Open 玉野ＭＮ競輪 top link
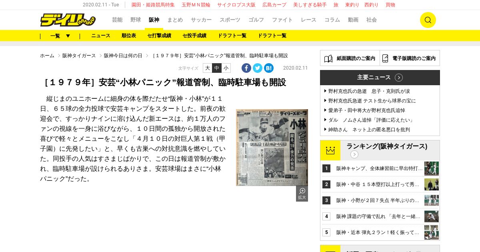The image size is (480, 252). click(x=196, y=5)
